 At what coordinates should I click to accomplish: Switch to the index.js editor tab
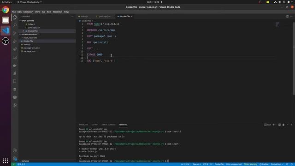84,17
